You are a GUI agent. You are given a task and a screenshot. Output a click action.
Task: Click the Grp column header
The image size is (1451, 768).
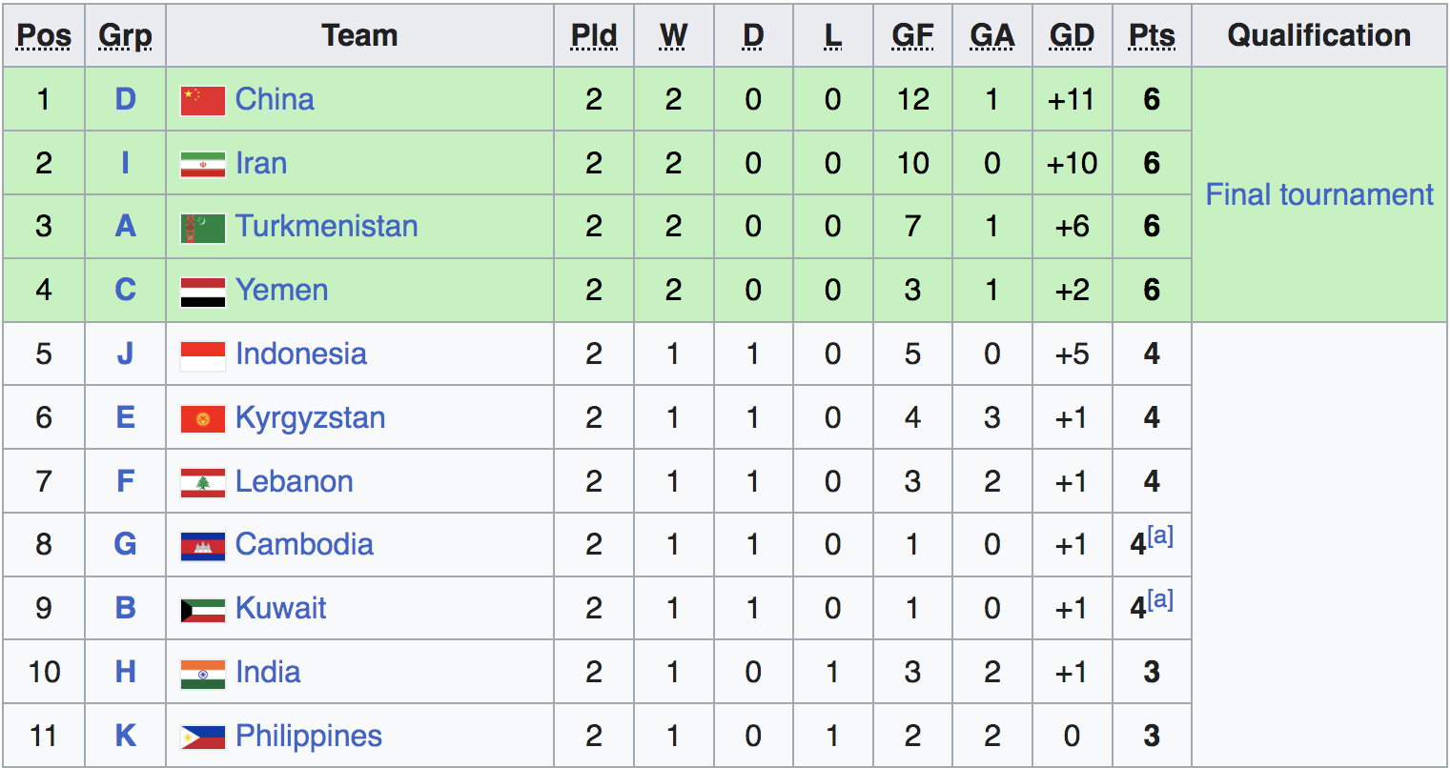(x=125, y=35)
